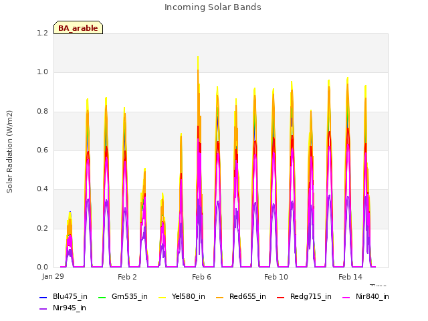Screen dimensions: 428x321
Task: Click the Nir945_in legend label
Action: [70, 308]
